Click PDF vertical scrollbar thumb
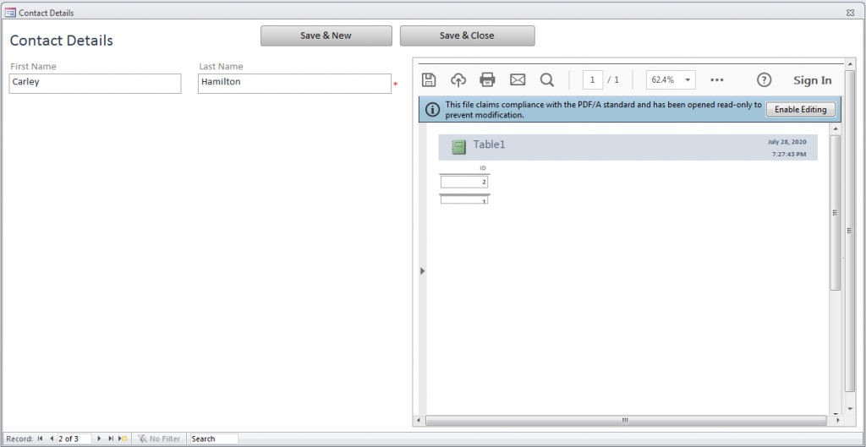Image resolution: width=866 pixels, height=447 pixels. pyautogui.click(x=835, y=213)
